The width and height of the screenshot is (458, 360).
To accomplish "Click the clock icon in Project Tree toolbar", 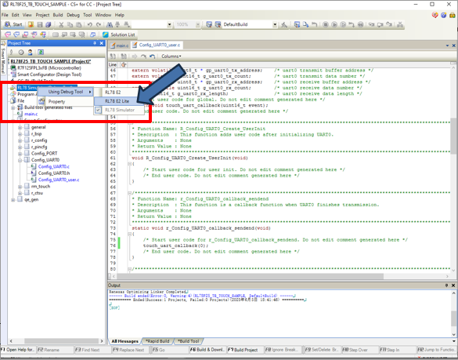I will click(21, 52).
